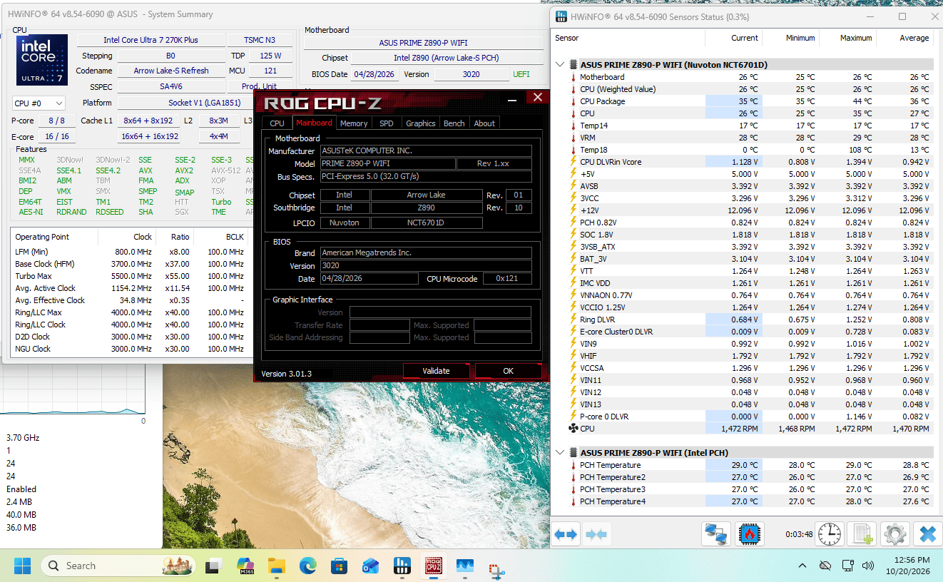
Task: Click the OK button in CPU-Z
Action: coord(508,371)
